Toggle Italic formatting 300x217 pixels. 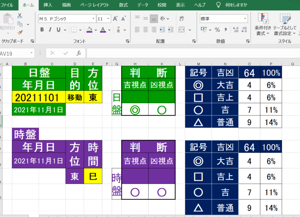(51, 30)
